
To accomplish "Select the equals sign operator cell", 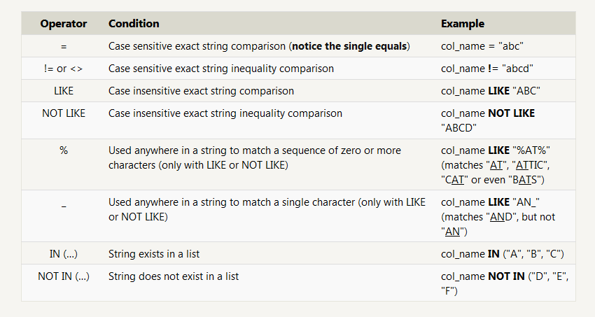I will click(64, 47).
